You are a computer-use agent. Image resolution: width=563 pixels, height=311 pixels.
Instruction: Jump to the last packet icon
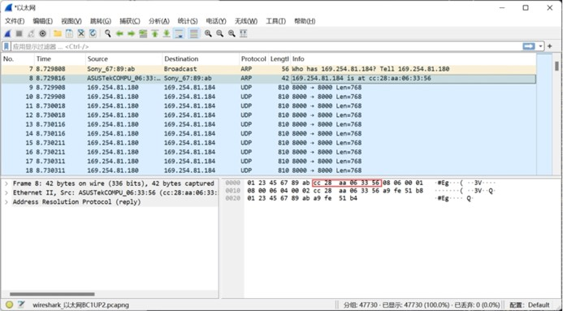[x=167, y=34]
